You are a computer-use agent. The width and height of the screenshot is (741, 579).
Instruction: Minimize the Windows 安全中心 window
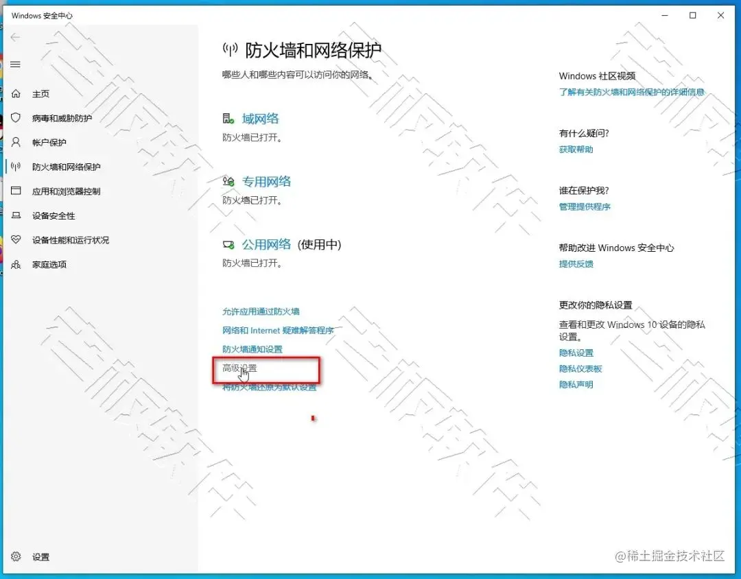664,16
